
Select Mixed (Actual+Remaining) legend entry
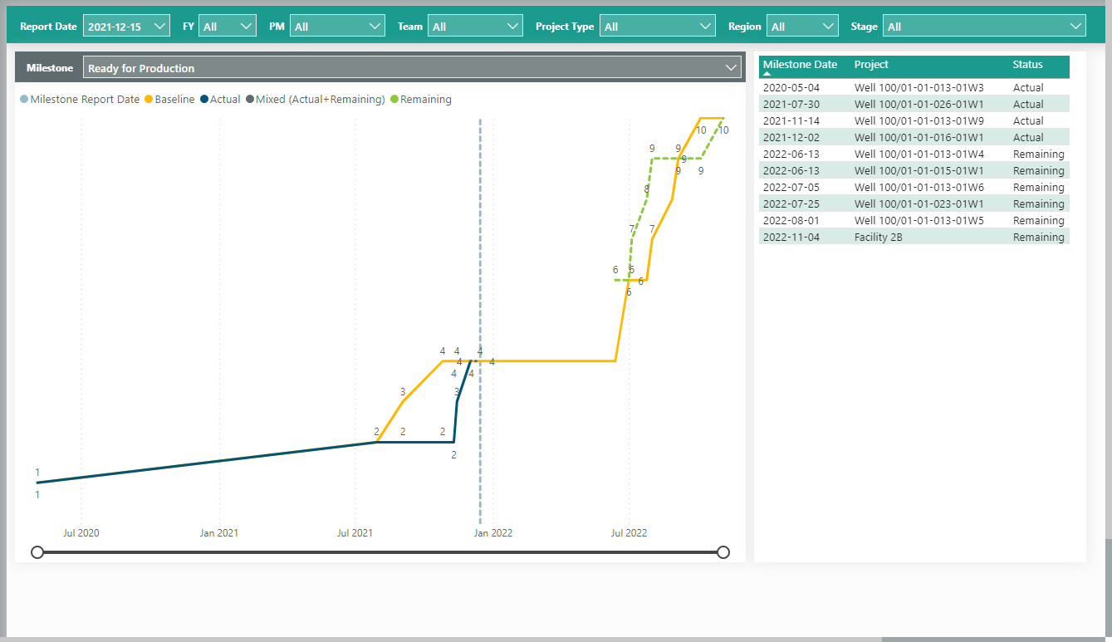pos(316,100)
